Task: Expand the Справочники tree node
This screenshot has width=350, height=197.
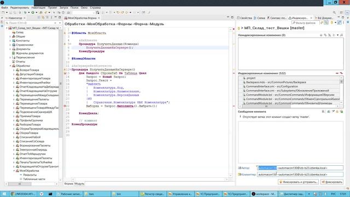Action: tap(10, 45)
